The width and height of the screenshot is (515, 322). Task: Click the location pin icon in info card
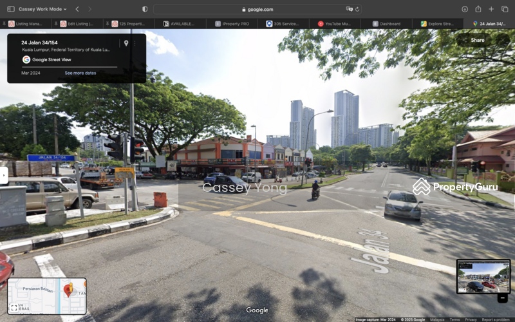126,43
